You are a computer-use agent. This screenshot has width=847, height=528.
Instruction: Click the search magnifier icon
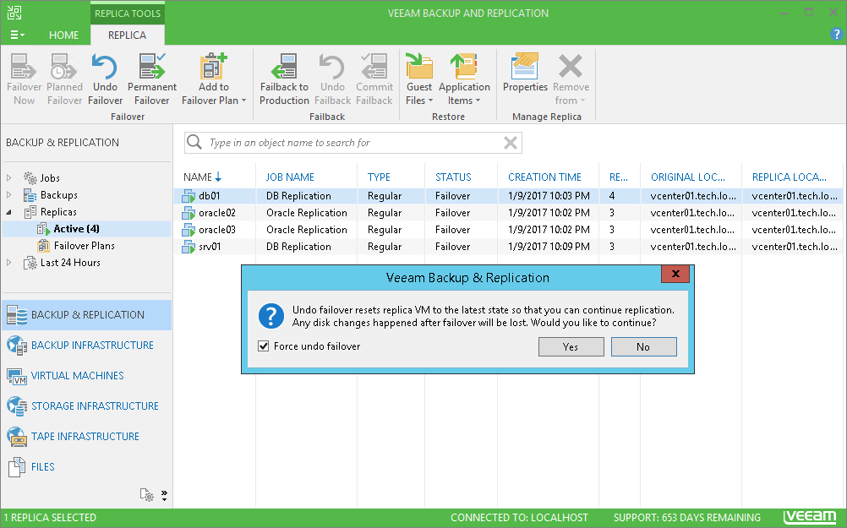[x=194, y=142]
